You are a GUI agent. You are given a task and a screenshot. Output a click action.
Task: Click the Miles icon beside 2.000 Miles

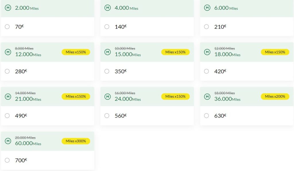coord(8,8)
